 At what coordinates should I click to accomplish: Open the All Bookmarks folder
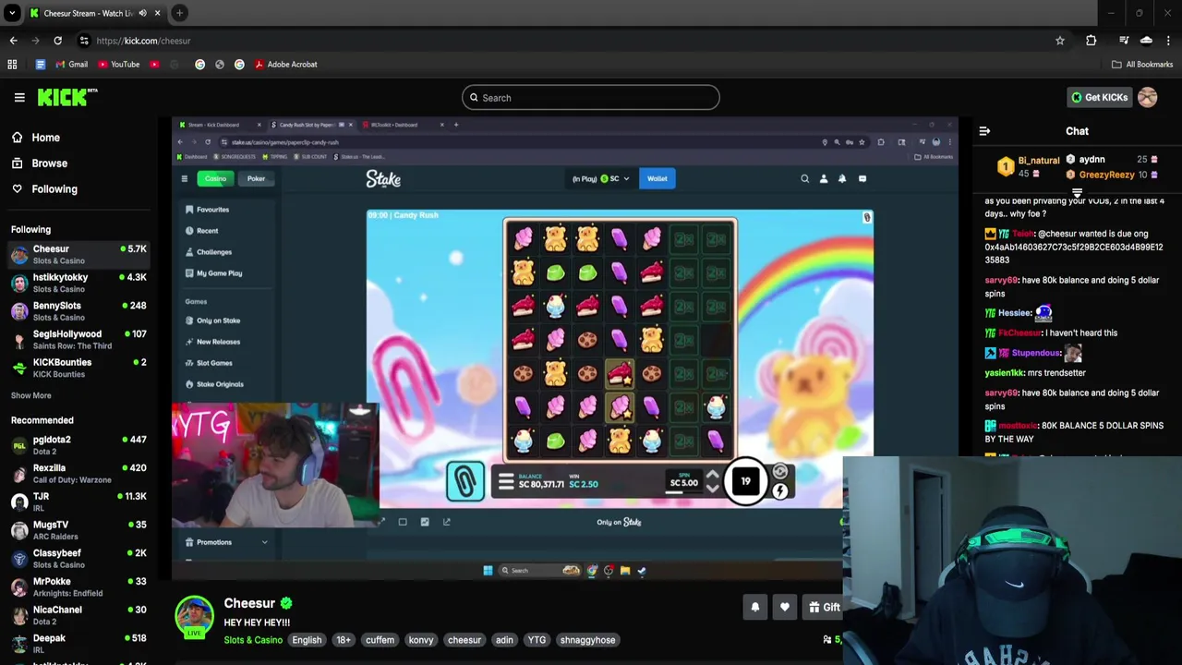coord(1142,65)
